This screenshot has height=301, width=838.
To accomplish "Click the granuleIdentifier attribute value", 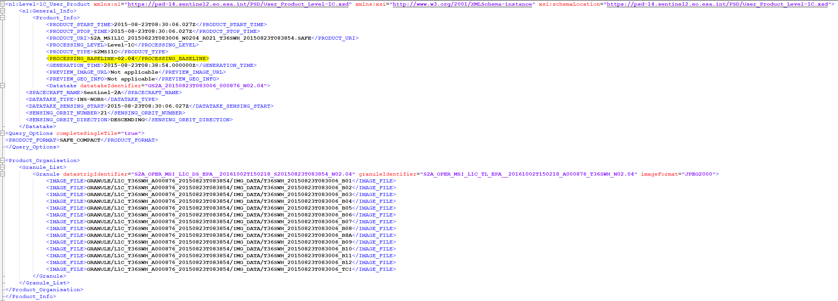I will (528, 174).
